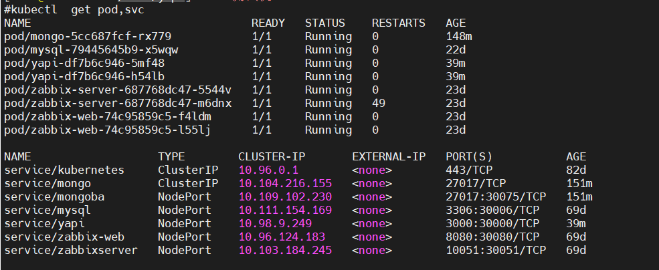This screenshot has width=659, height=270.
Task: Click the STATUS column header
Action: coord(325,23)
